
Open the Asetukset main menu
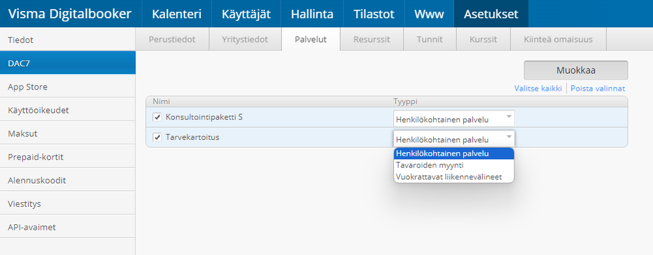click(491, 14)
